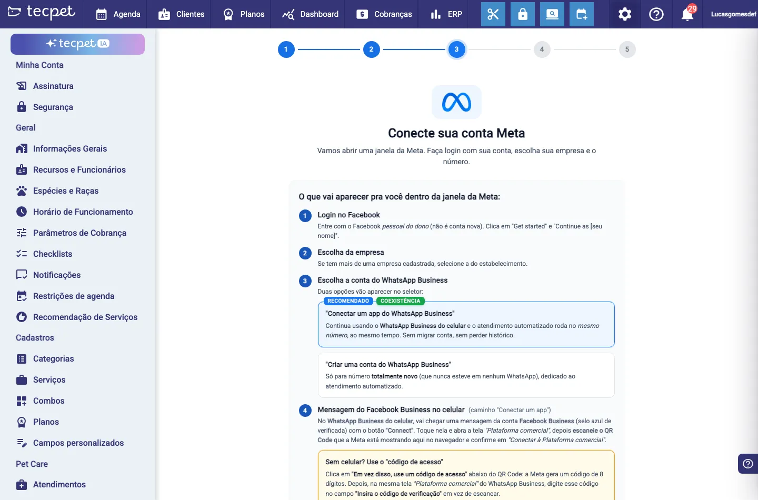This screenshot has height=500, width=758.
Task: Open the Lucasgomesdef user menu
Action: (733, 14)
